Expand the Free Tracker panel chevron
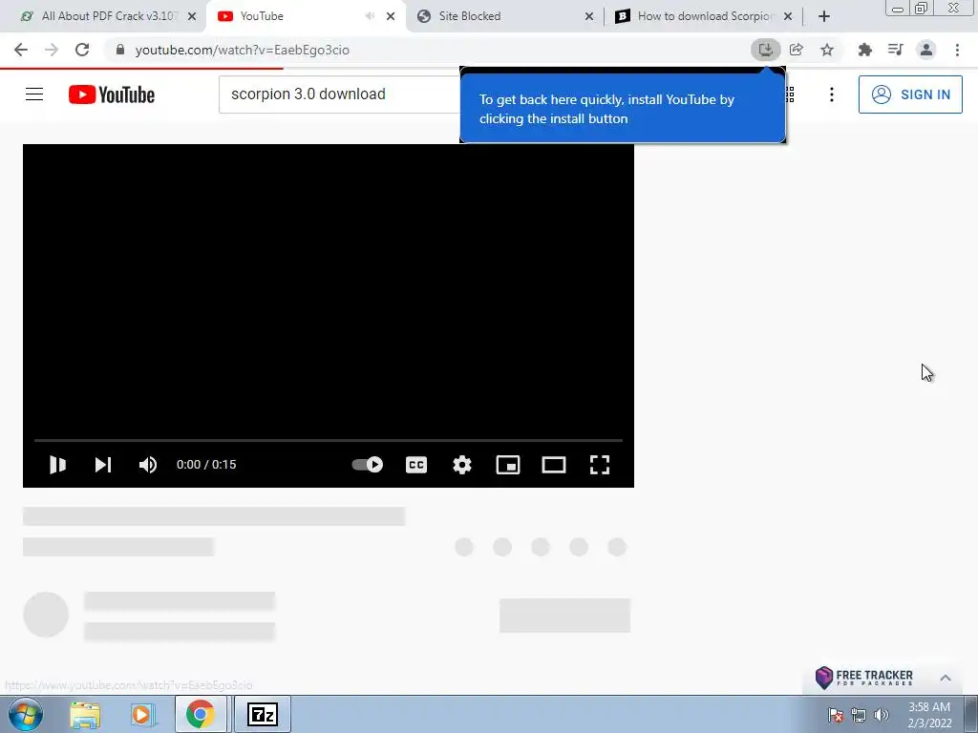 tap(946, 678)
